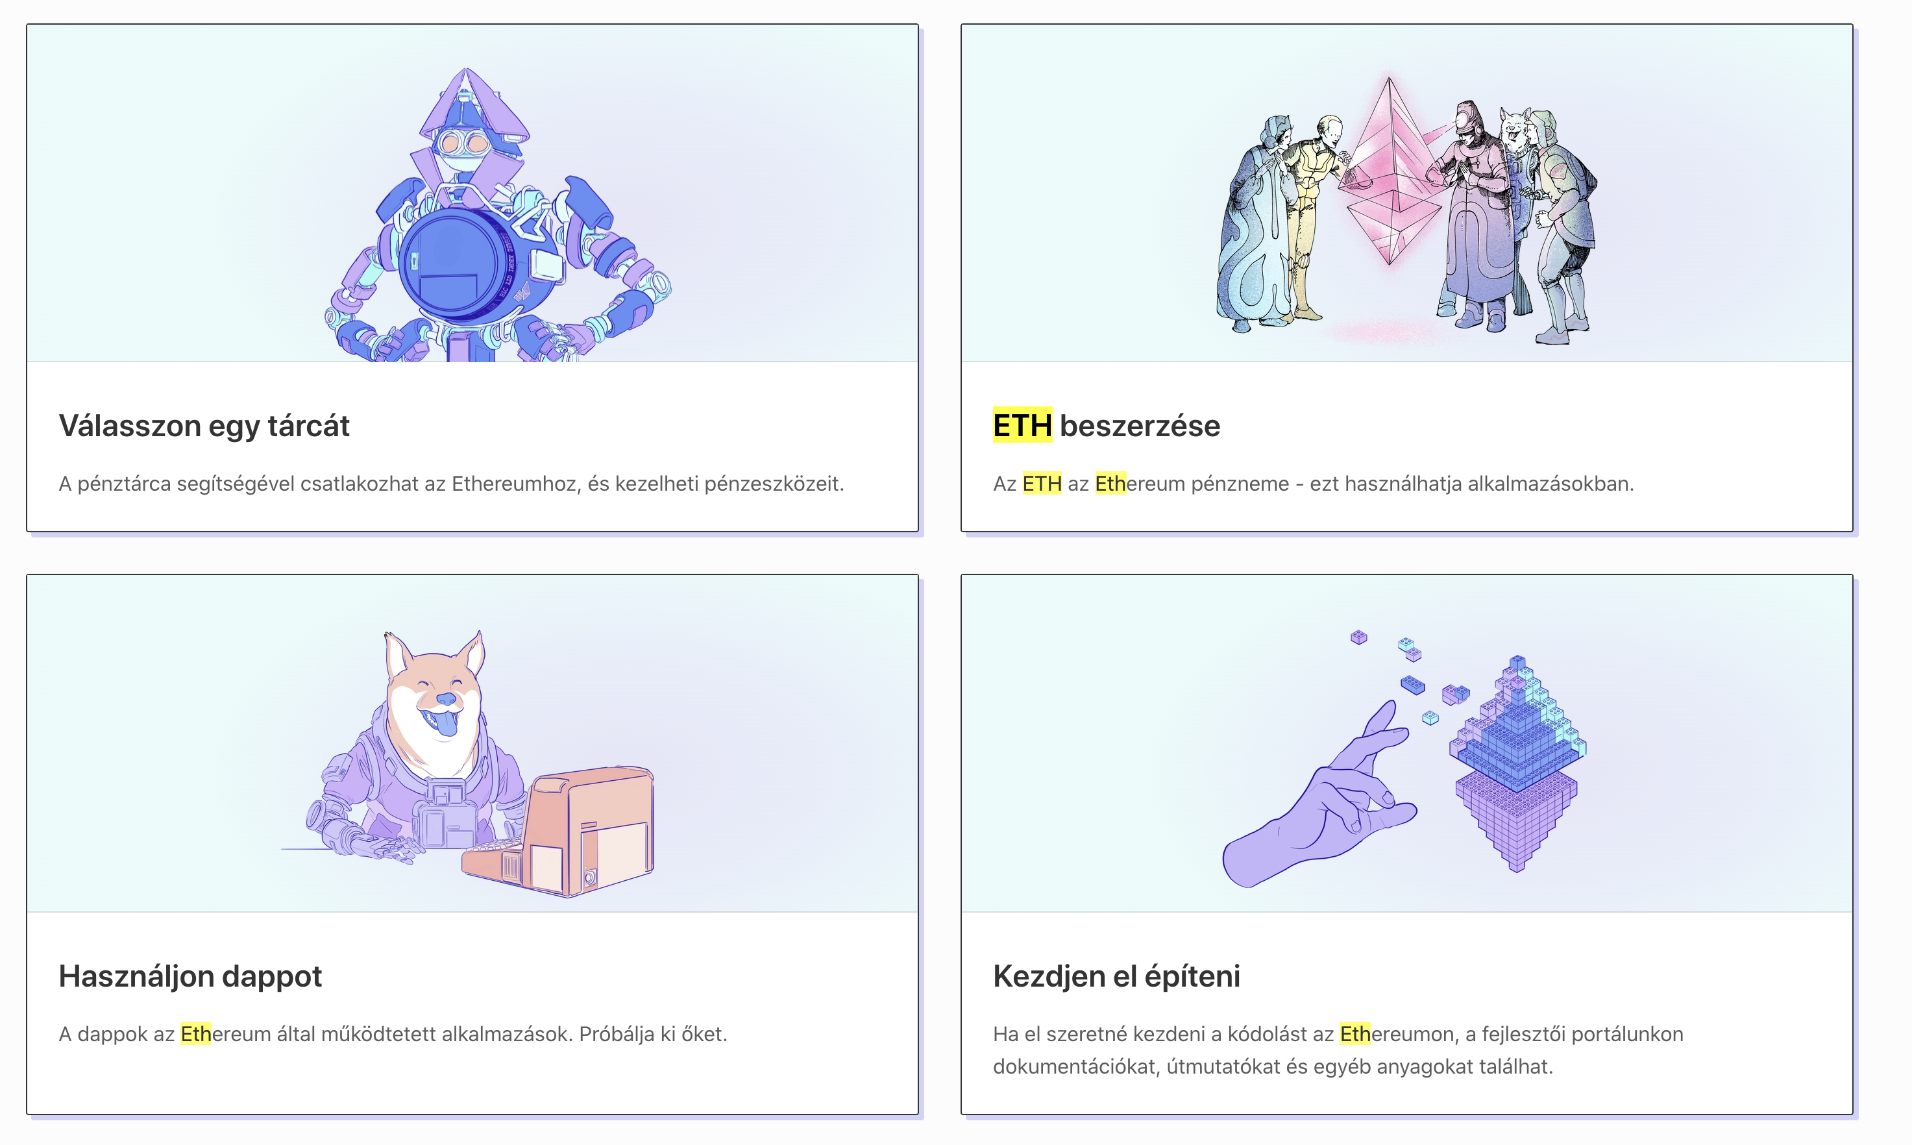1912x1145 pixels.
Task: Click the lego-block Ethereum diamond
Action: (x=1517, y=764)
